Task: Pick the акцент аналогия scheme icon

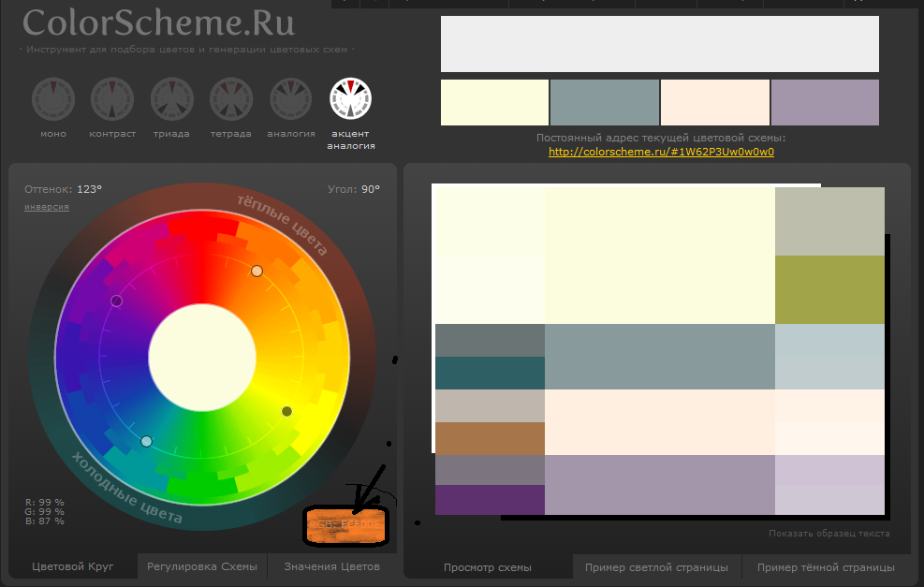Action: point(351,99)
